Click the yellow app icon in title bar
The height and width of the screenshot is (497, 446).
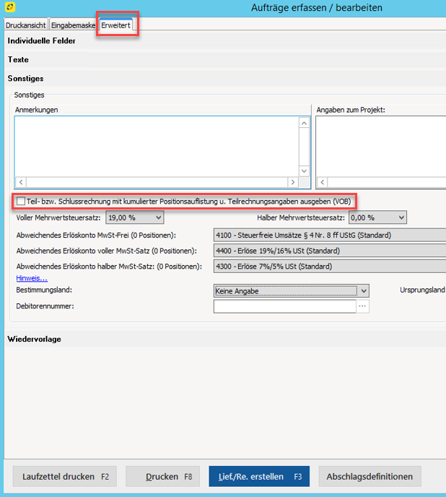(x=8, y=8)
